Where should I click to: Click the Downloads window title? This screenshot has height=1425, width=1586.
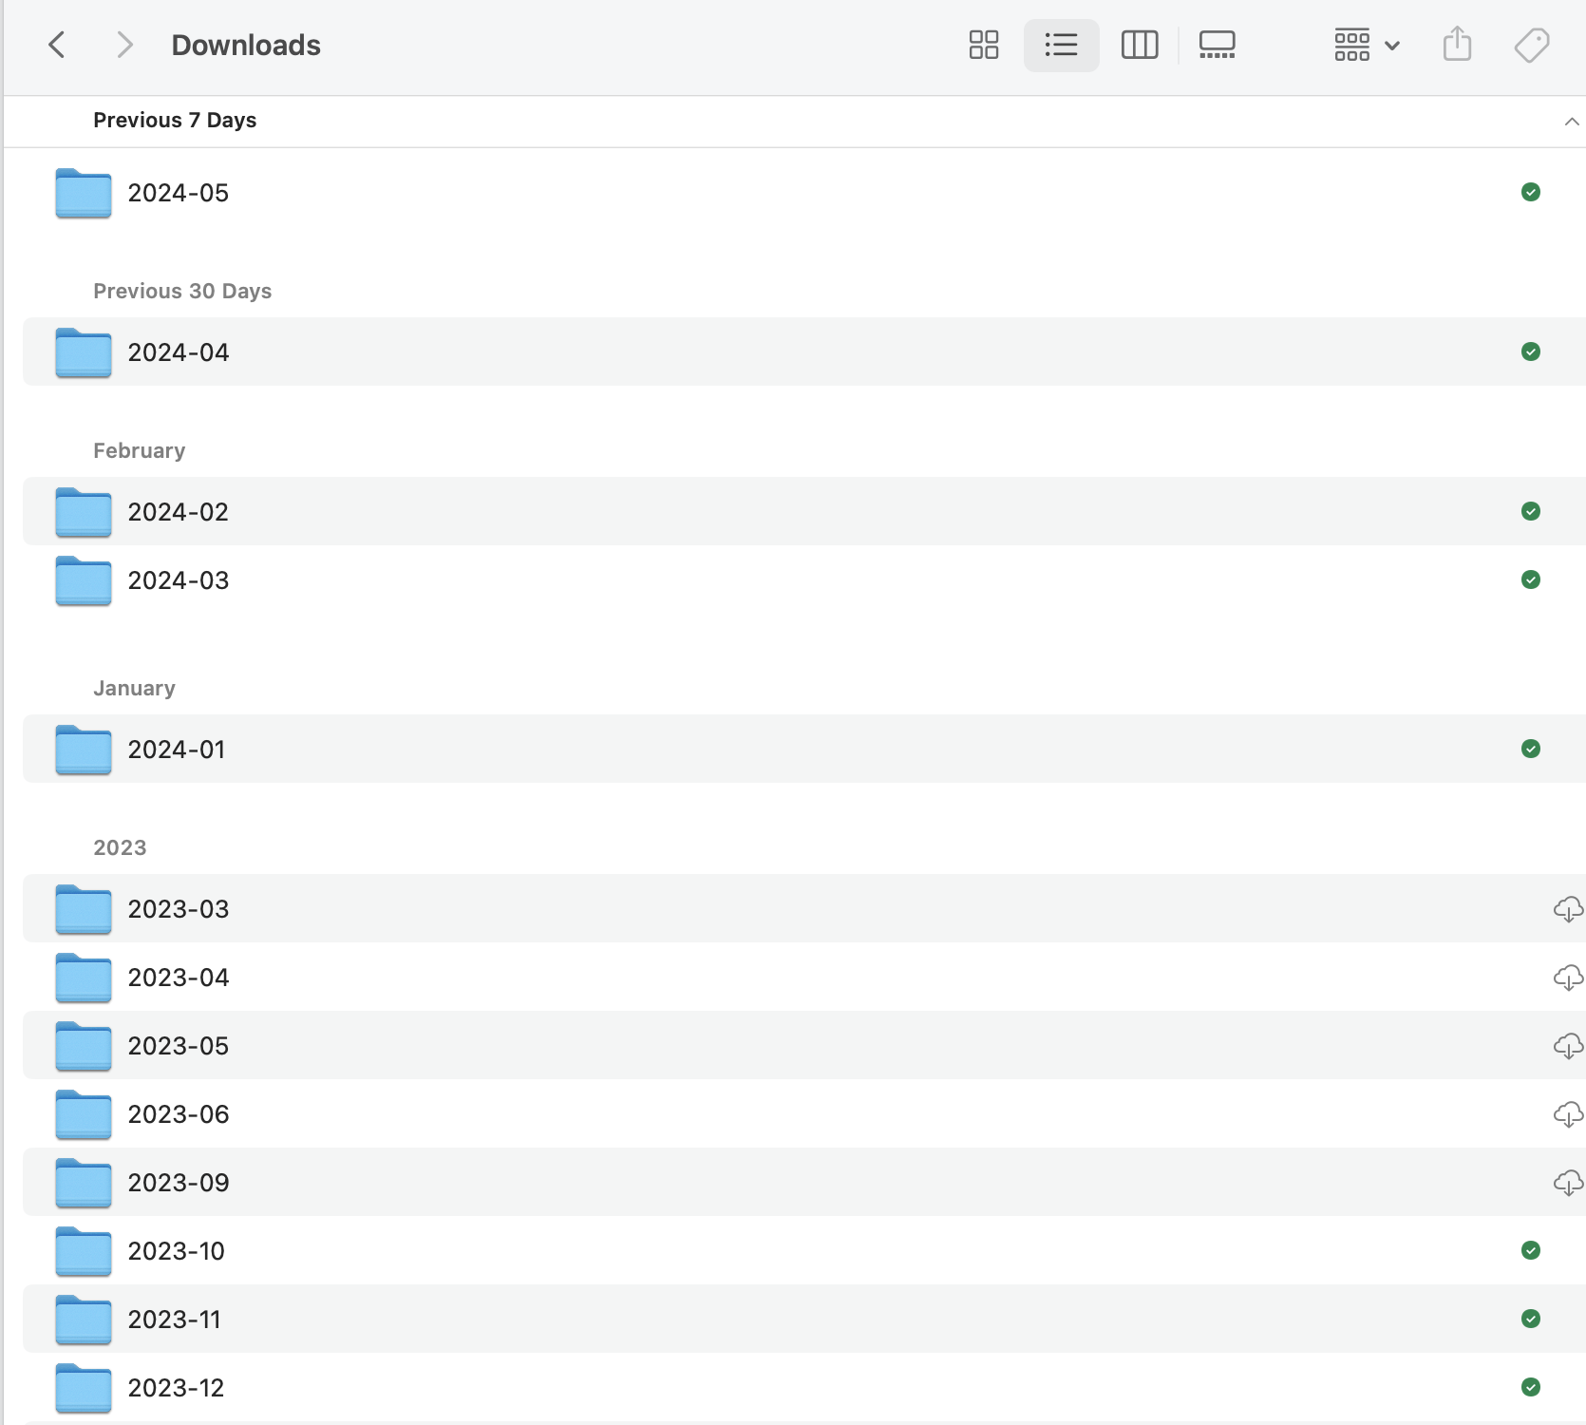pos(246,45)
